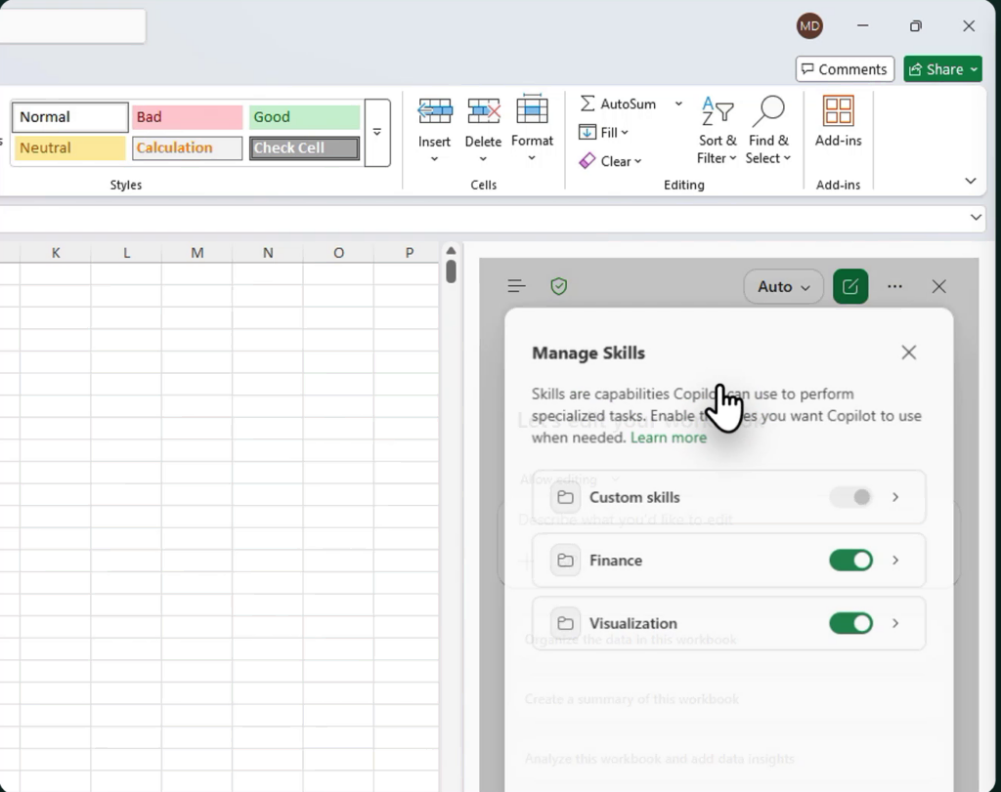Click the green shield icon in Copilot
Viewport: 1001px width, 792px height.
(x=558, y=286)
